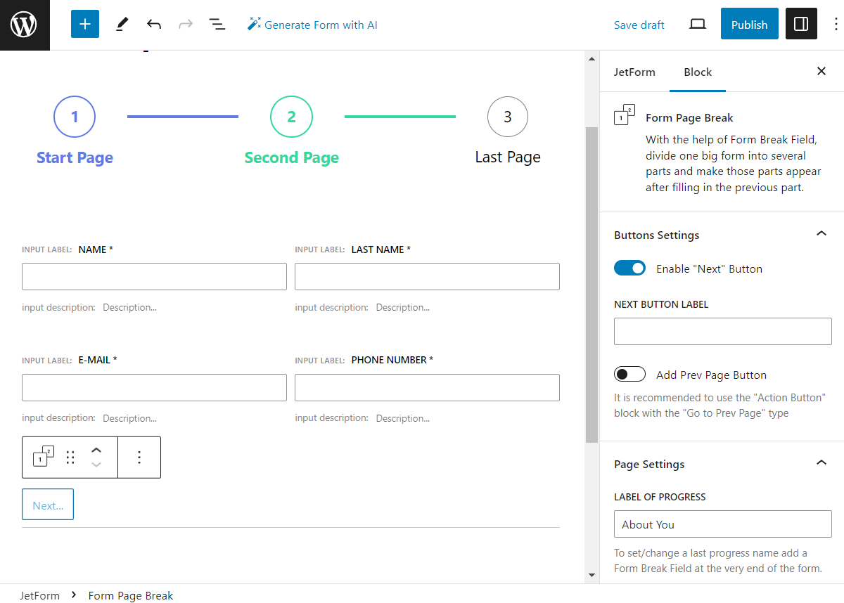Select the editing tools pencil icon

click(121, 24)
